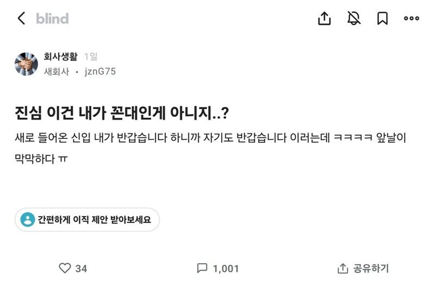Select the 새회사 company label

pyautogui.click(x=56, y=72)
